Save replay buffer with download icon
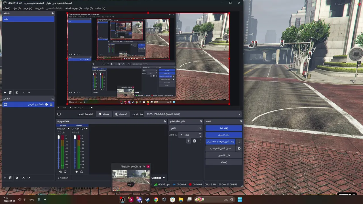 pyautogui.click(x=239, y=142)
